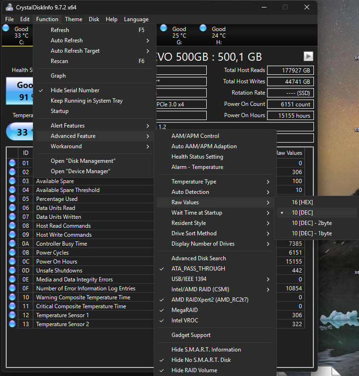Click the 33 °C temperature indicator
Viewport: 359px width, 376px height.
[20, 131]
